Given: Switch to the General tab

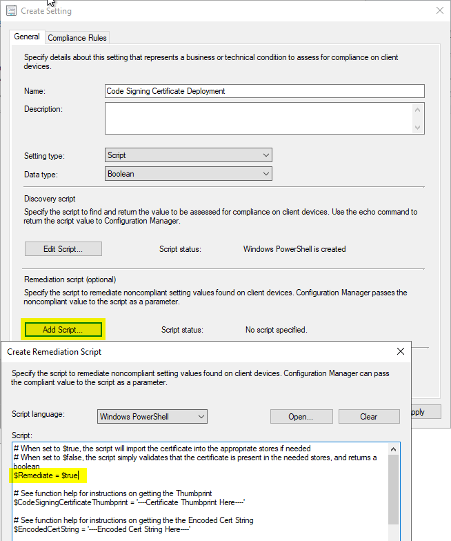Looking at the screenshot, I should click(x=27, y=37).
